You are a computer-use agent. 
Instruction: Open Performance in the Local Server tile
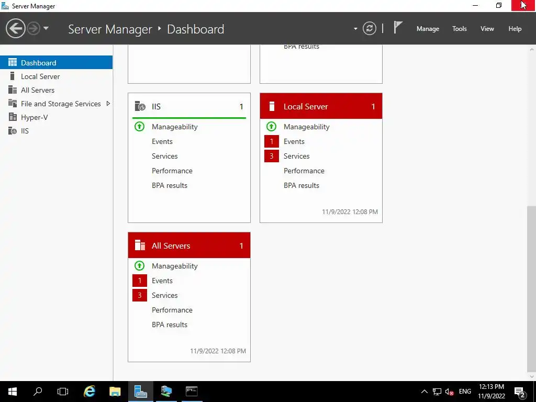pos(304,171)
